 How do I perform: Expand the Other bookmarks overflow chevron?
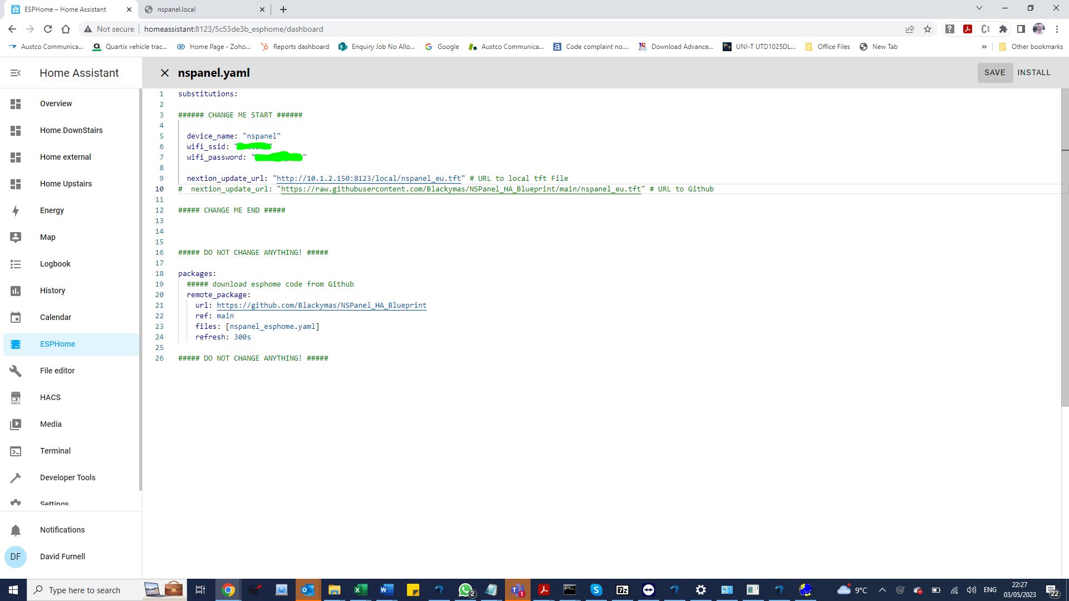(984, 47)
